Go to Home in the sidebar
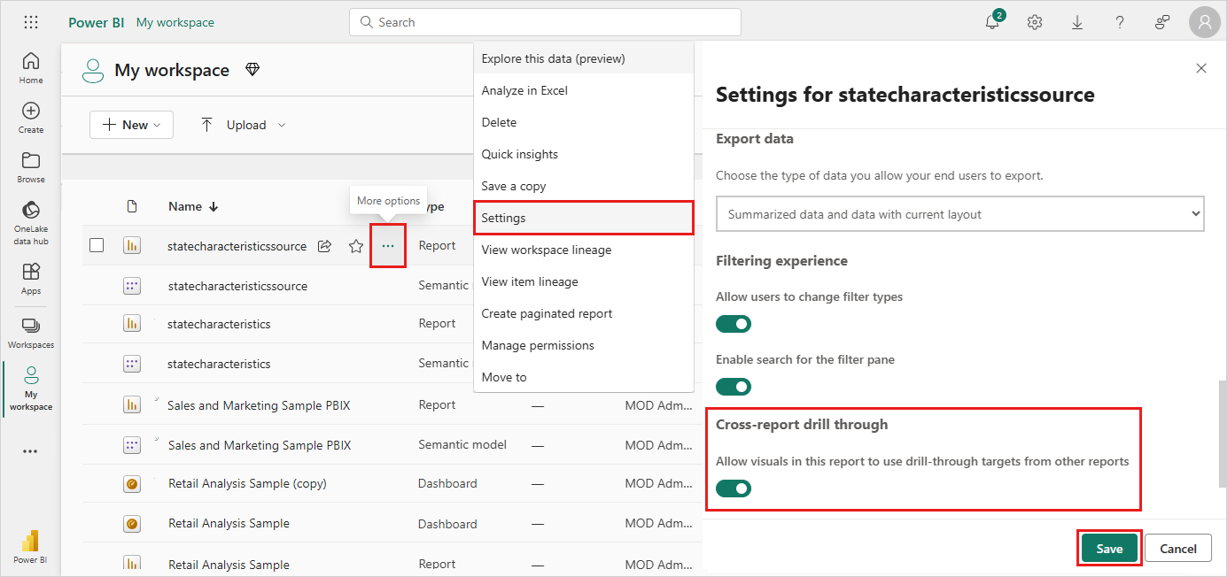1227x577 pixels. [31, 68]
